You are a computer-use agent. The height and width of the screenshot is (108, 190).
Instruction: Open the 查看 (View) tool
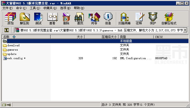click(x=52, y=18)
